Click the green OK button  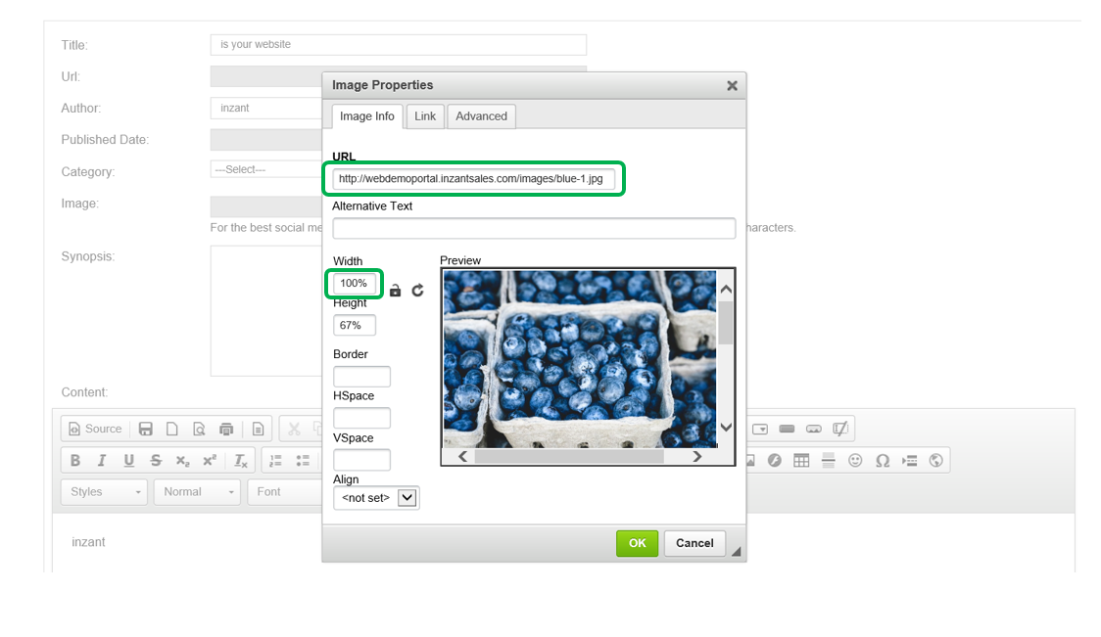point(637,543)
